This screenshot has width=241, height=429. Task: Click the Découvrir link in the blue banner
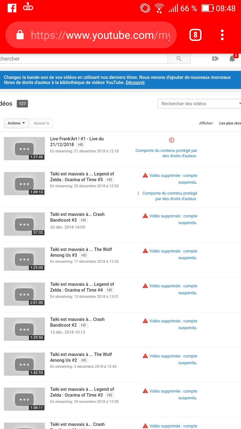pos(135,83)
